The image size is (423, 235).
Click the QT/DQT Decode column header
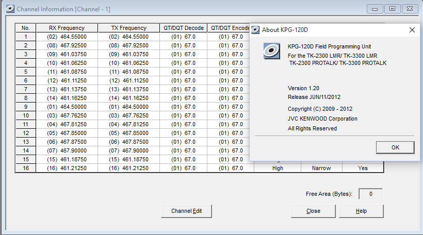(184, 28)
